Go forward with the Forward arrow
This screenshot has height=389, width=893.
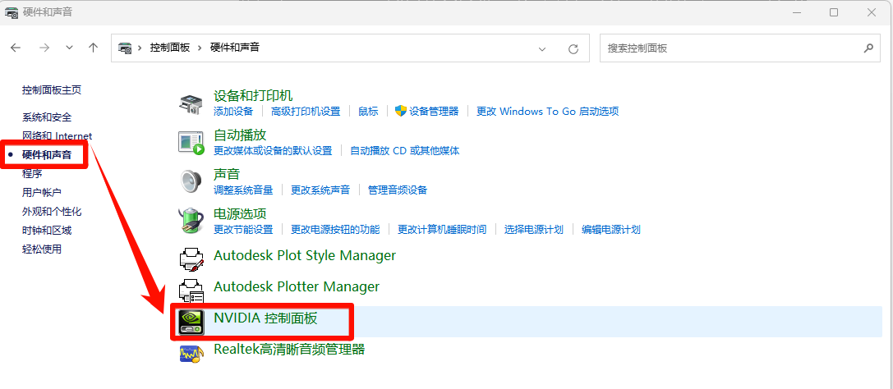click(x=44, y=48)
